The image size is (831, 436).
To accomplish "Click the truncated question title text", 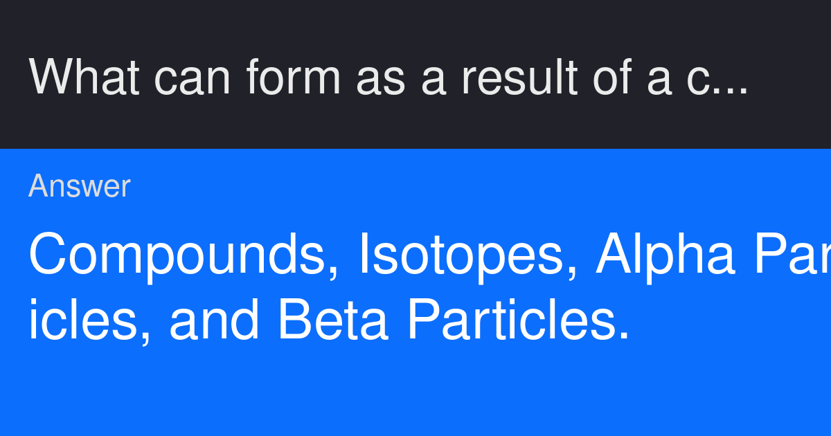I will click(388, 76).
